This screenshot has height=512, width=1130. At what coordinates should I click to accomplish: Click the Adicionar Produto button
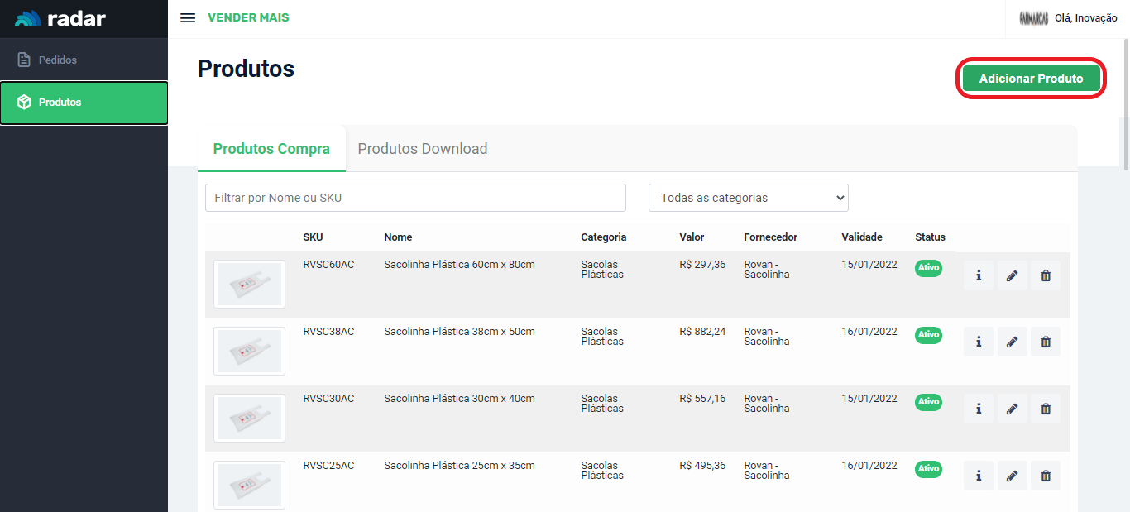tap(1031, 79)
